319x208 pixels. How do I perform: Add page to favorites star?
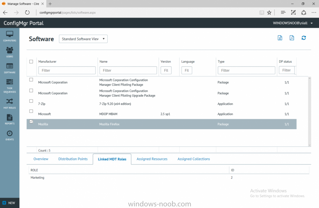(x=269, y=12)
